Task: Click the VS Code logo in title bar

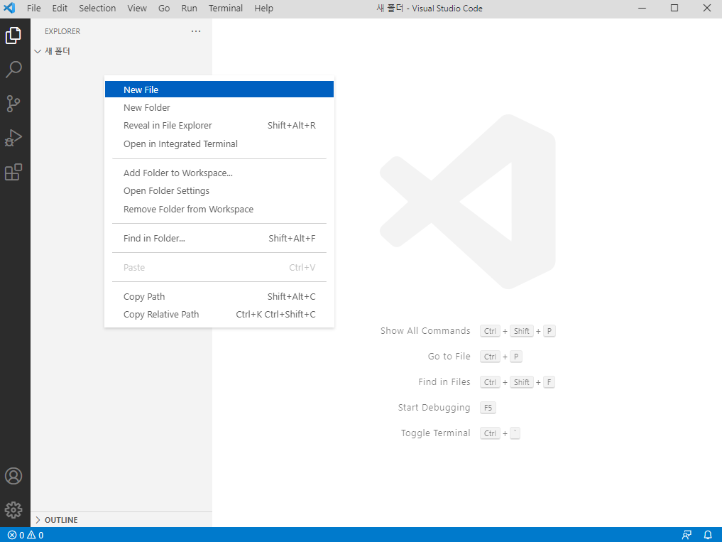Action: tap(9, 8)
